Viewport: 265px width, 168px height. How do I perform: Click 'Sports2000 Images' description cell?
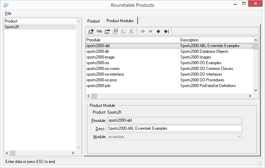pyautogui.click(x=196, y=57)
